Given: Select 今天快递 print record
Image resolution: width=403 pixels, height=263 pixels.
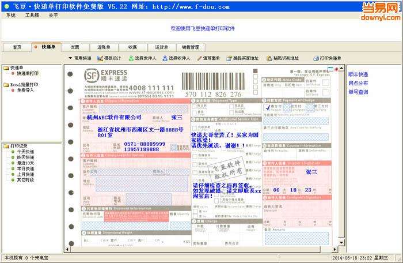Looking at the screenshot, I should [25, 152].
